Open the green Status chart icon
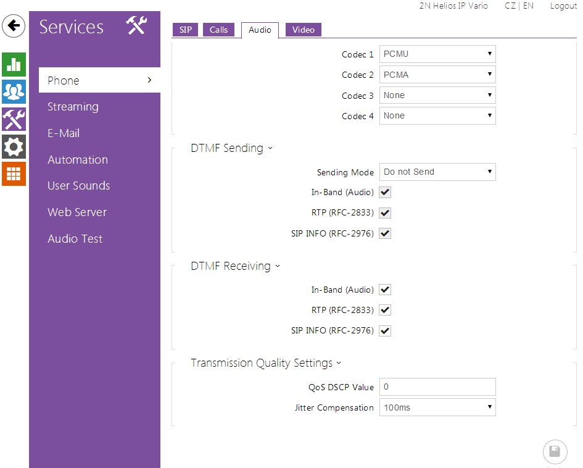 [14, 65]
